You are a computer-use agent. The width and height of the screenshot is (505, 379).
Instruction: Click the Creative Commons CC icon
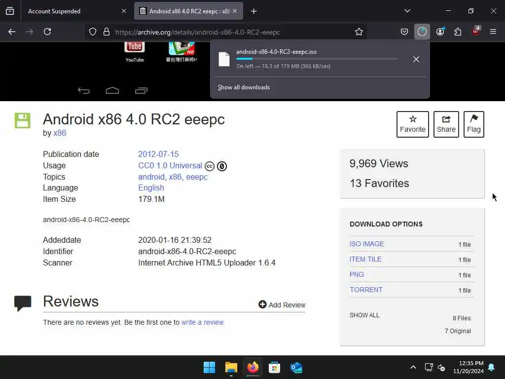(210, 166)
